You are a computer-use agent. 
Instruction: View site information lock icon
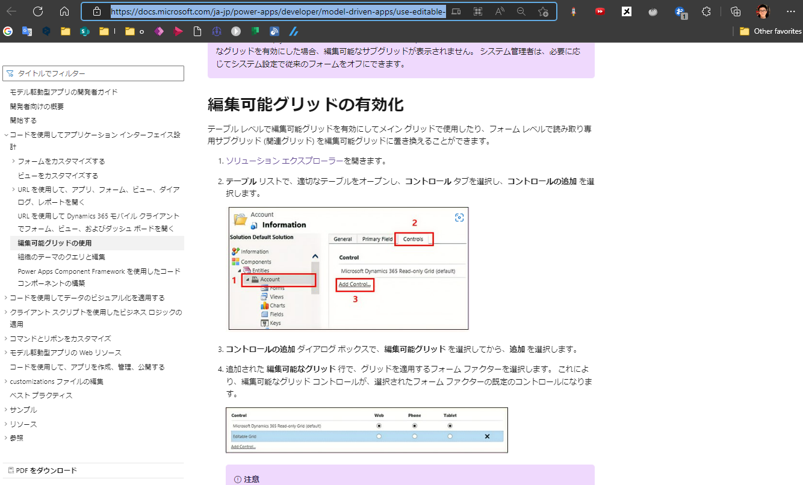point(97,11)
